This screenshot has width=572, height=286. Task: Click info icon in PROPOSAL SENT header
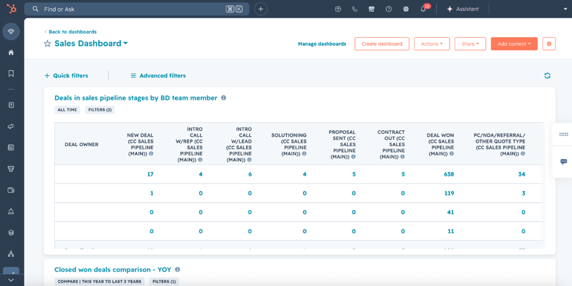[353, 157]
